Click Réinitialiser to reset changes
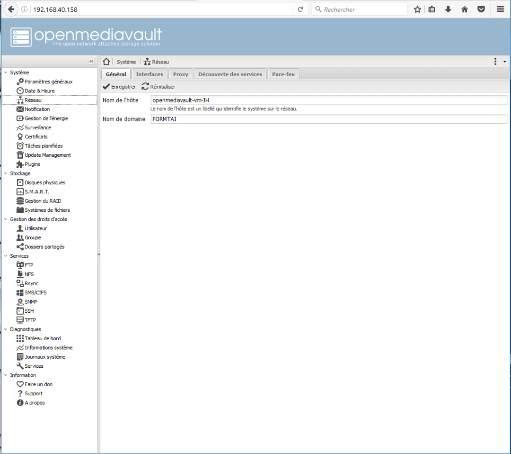This screenshot has height=454, width=511. [x=157, y=87]
